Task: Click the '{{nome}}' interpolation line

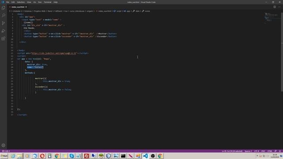Action: (28, 23)
